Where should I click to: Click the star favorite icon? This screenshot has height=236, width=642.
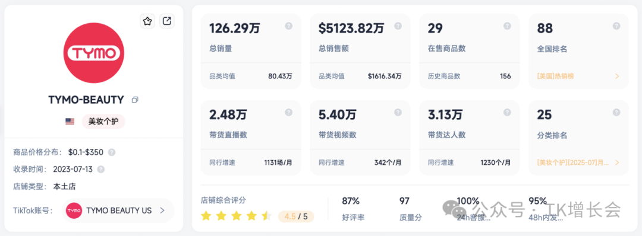tap(147, 21)
